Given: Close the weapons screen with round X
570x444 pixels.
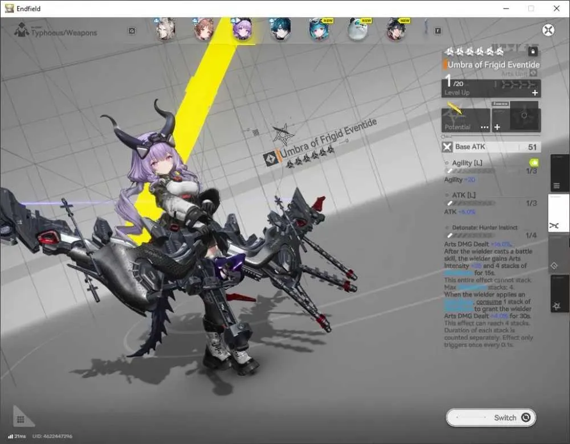Looking at the screenshot, I should [x=548, y=30].
